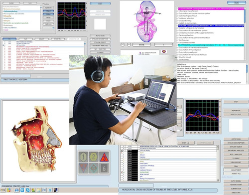Click the scrollbar of the chakra symptom list
This screenshot has width=249, height=195.
point(245,33)
